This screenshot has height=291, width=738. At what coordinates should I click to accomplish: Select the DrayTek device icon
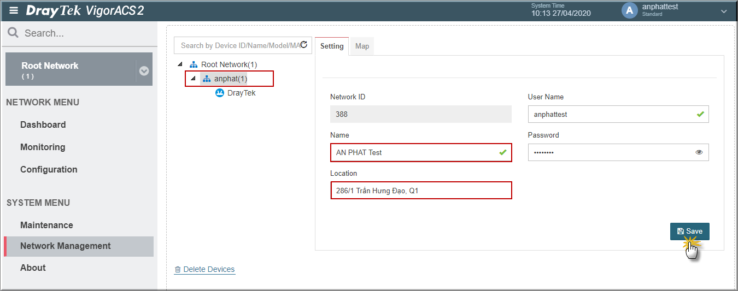tap(220, 93)
